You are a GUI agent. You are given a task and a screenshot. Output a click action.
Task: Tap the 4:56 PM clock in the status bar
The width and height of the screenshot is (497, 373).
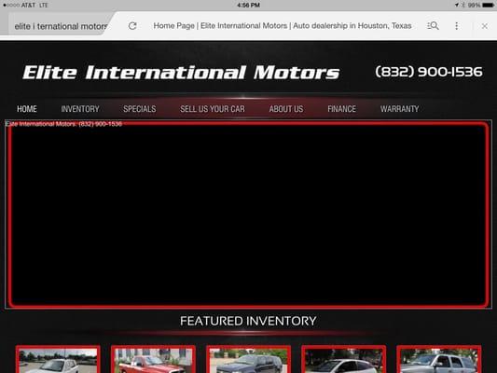pyautogui.click(x=248, y=5)
